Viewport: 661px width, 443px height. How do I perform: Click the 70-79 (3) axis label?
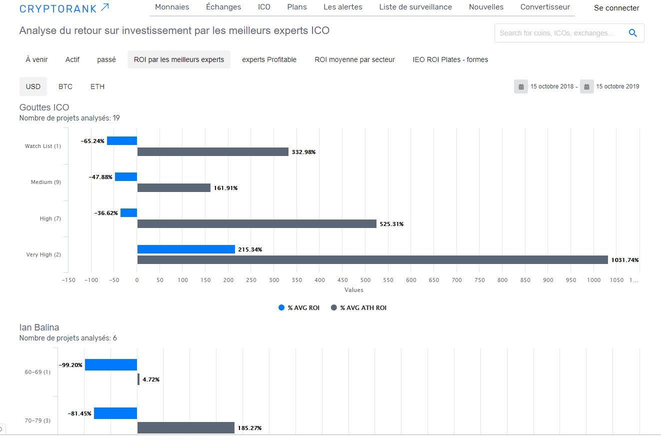pos(37,421)
